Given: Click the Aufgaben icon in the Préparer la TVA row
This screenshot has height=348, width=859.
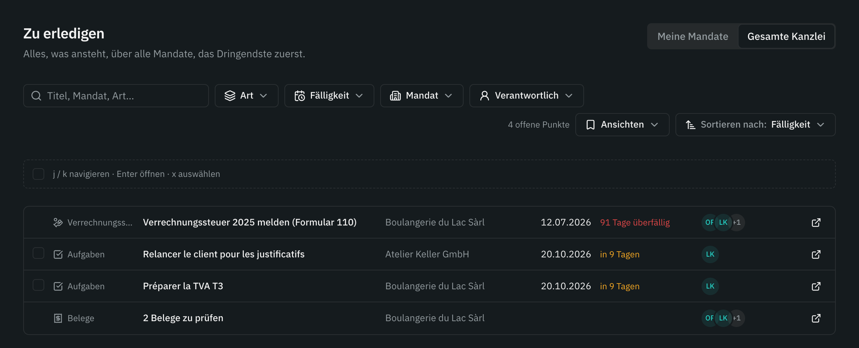Looking at the screenshot, I should point(58,286).
